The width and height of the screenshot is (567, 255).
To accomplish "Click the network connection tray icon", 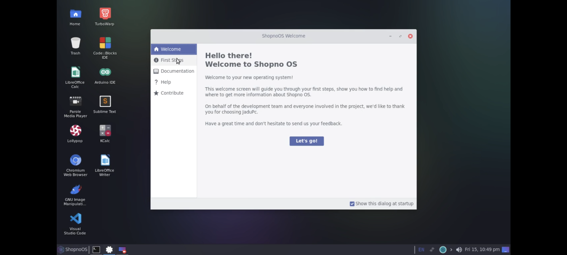I will [432, 250].
